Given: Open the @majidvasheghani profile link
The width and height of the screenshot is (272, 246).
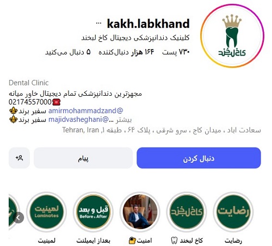Looking at the screenshot, I should [78, 120].
